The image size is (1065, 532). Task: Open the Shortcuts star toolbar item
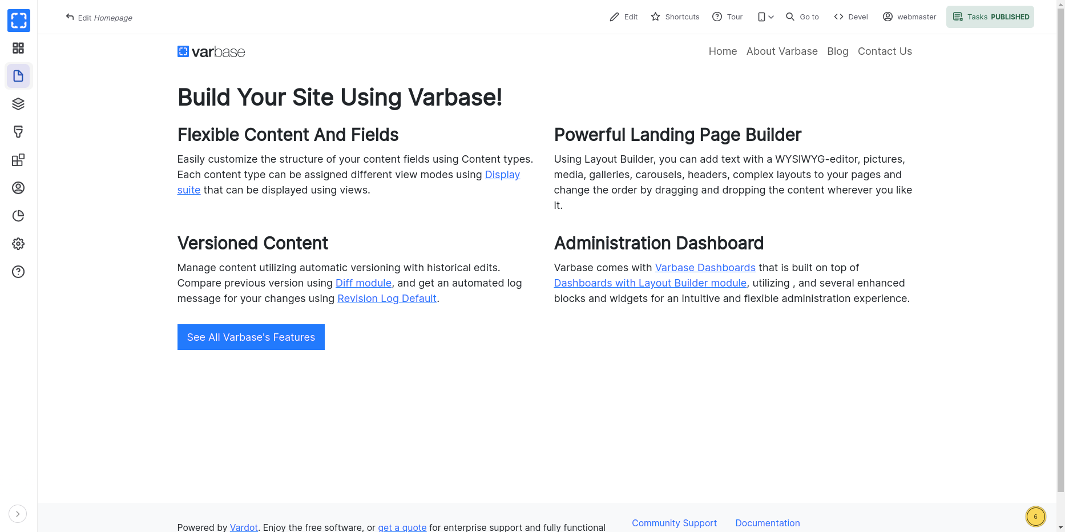(675, 17)
